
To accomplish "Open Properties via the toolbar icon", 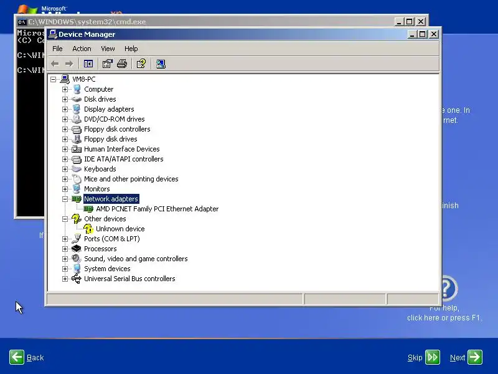I will point(107,64).
